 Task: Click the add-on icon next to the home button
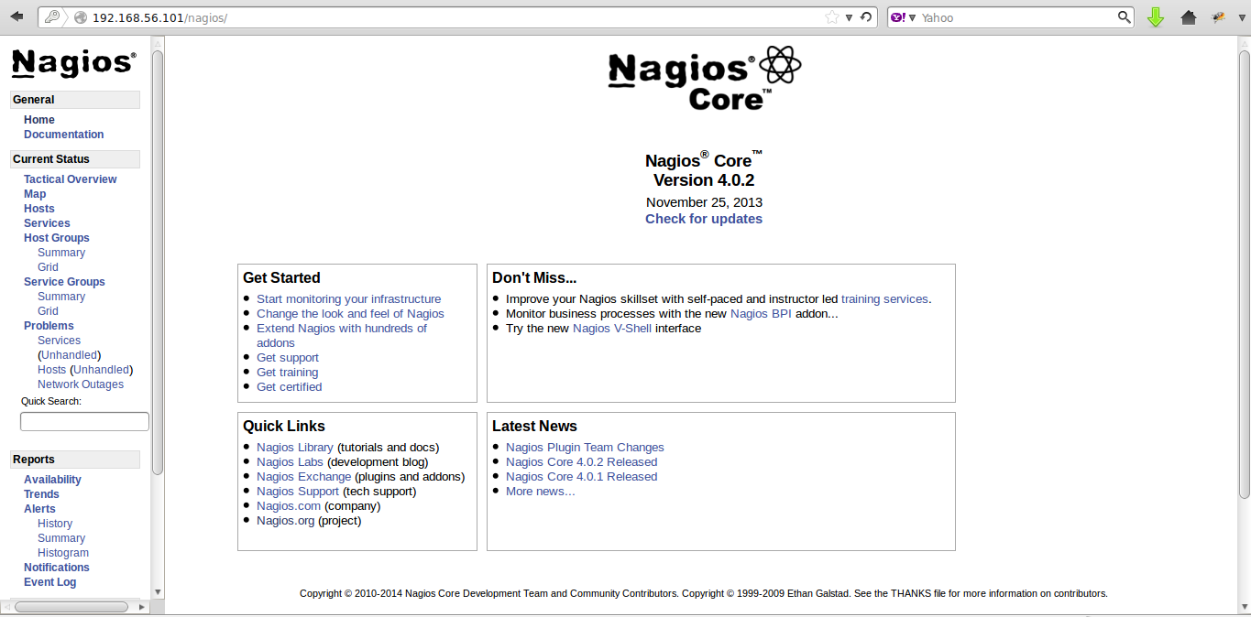[x=1219, y=17]
